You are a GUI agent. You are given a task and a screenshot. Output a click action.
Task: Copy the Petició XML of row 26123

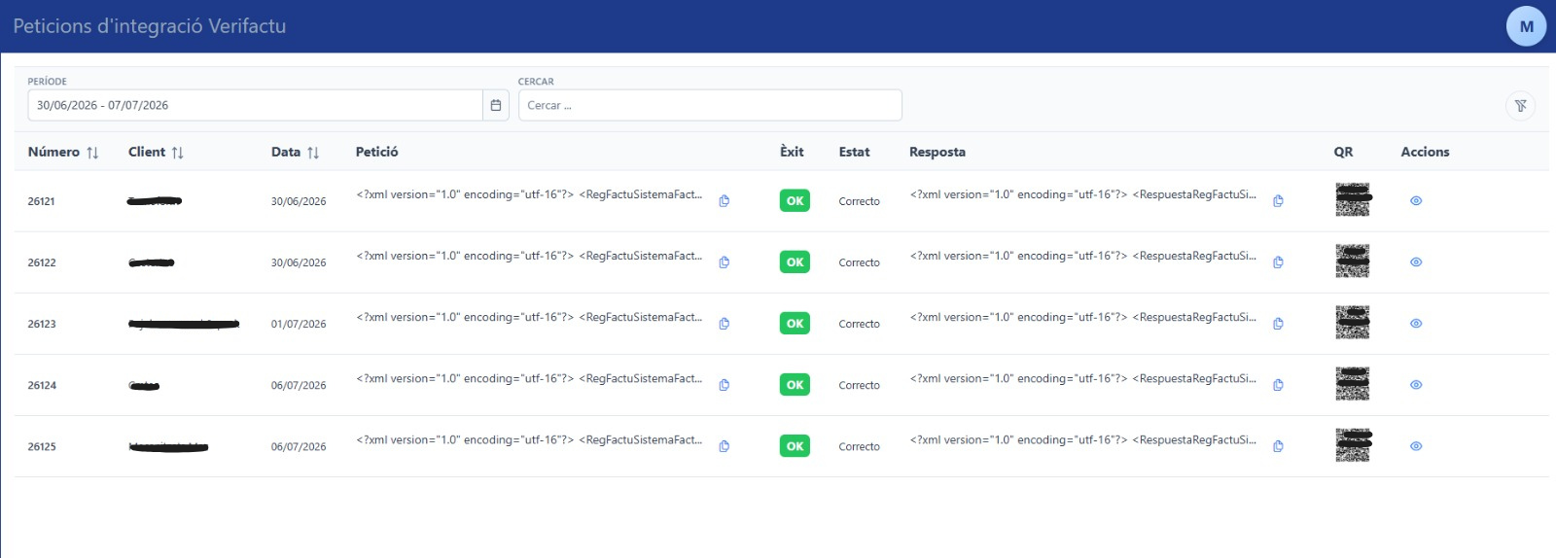[x=725, y=324]
